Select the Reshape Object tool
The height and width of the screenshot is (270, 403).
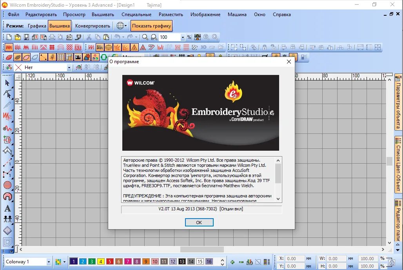(7, 94)
